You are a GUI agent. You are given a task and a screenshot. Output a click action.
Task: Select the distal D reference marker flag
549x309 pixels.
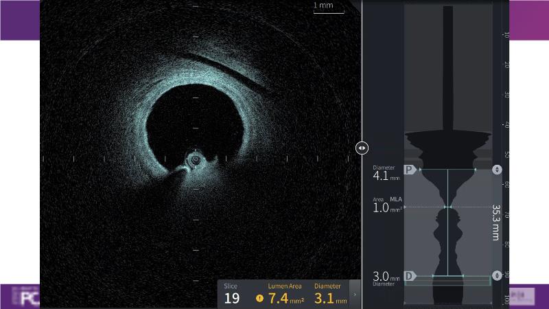coord(410,276)
